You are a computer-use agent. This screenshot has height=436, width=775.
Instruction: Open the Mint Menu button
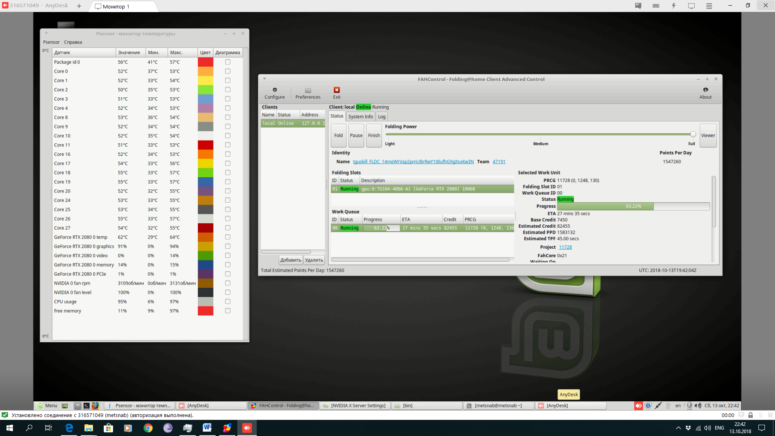tap(47, 406)
